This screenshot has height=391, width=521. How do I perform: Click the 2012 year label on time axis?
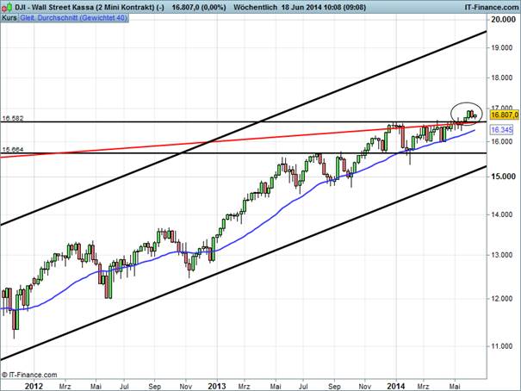pos(34,387)
